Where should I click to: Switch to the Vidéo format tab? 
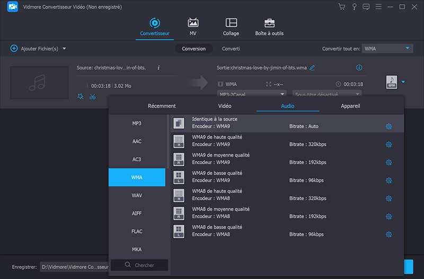tap(225, 106)
